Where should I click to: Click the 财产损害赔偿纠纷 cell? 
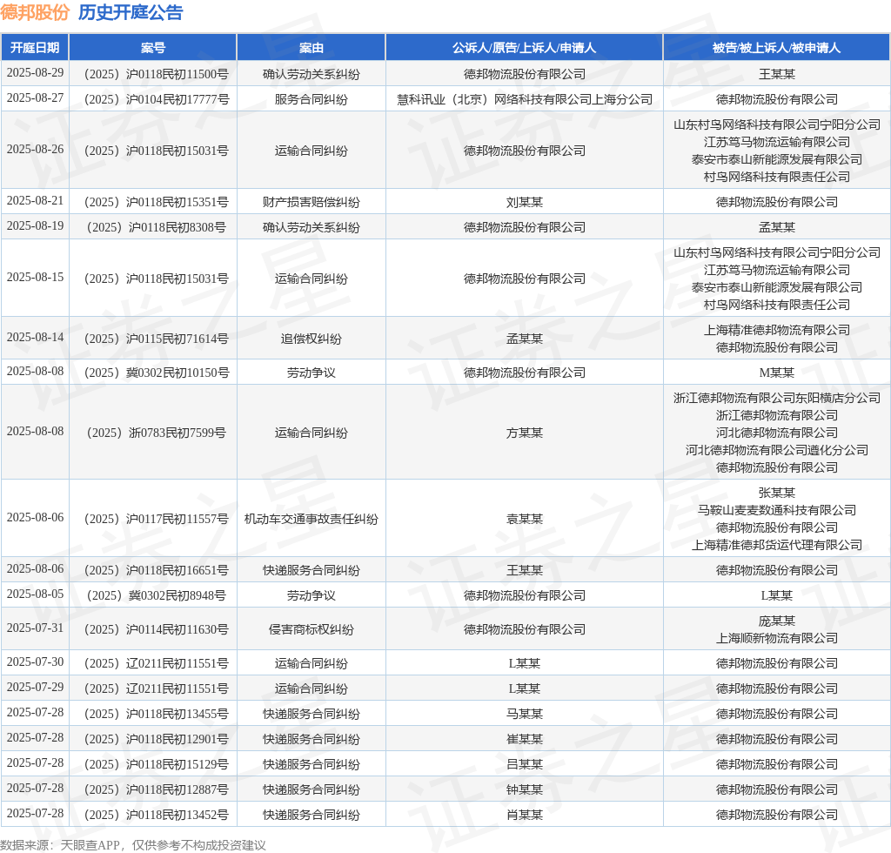click(x=312, y=202)
